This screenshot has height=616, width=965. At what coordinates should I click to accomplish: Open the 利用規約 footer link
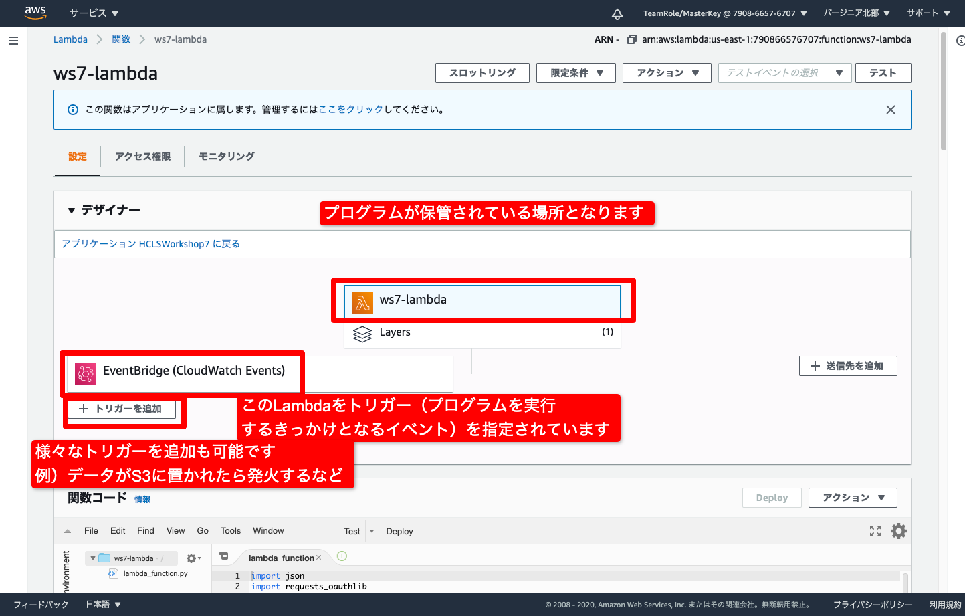946,605
